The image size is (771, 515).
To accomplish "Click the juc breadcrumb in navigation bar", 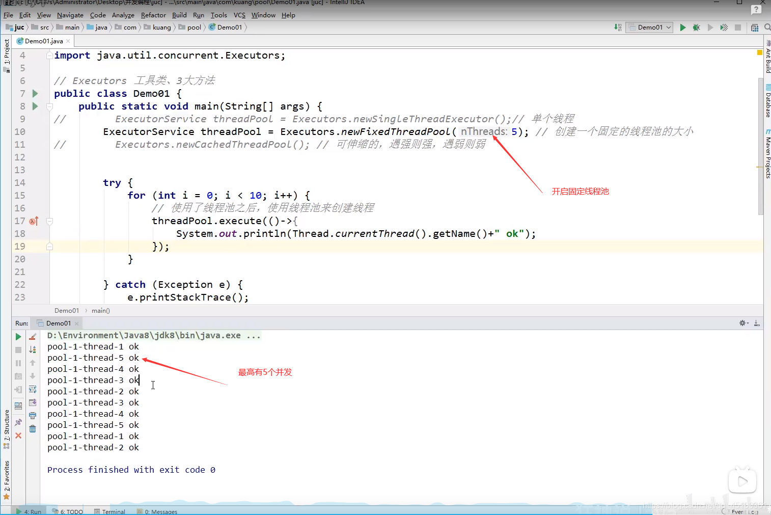I will tap(15, 28).
